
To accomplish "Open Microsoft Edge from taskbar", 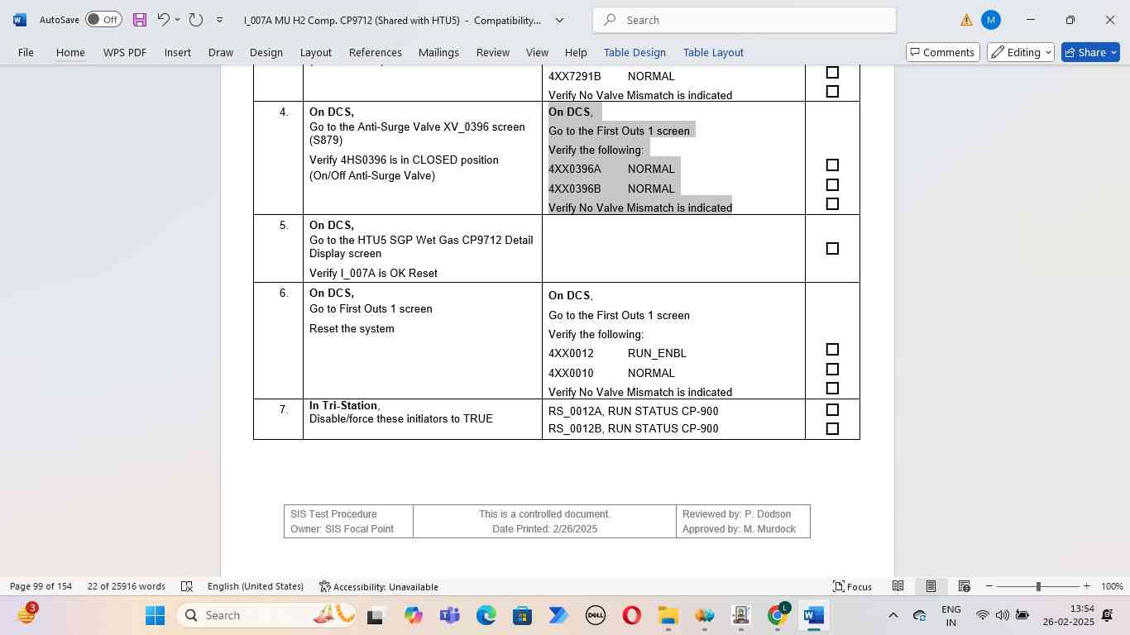I will pyautogui.click(x=486, y=615).
